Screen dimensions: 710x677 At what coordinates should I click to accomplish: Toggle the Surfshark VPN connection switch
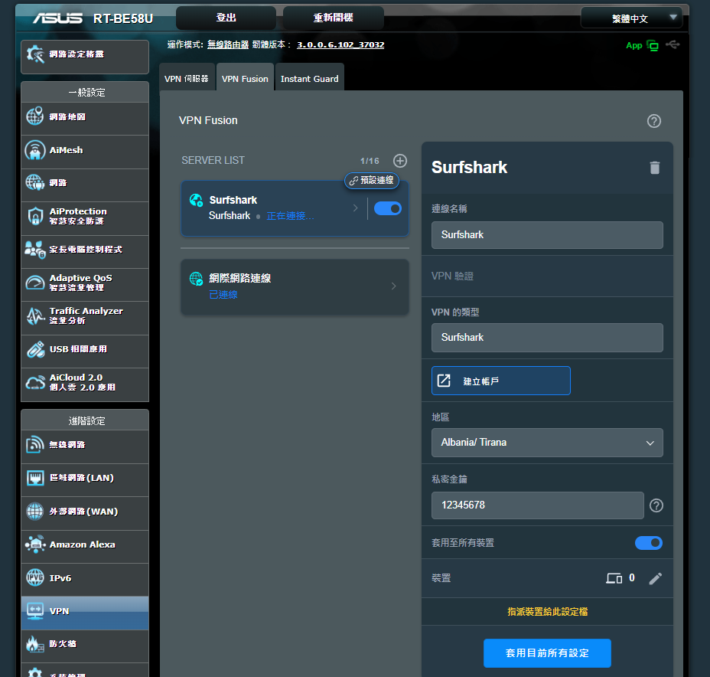[388, 208]
